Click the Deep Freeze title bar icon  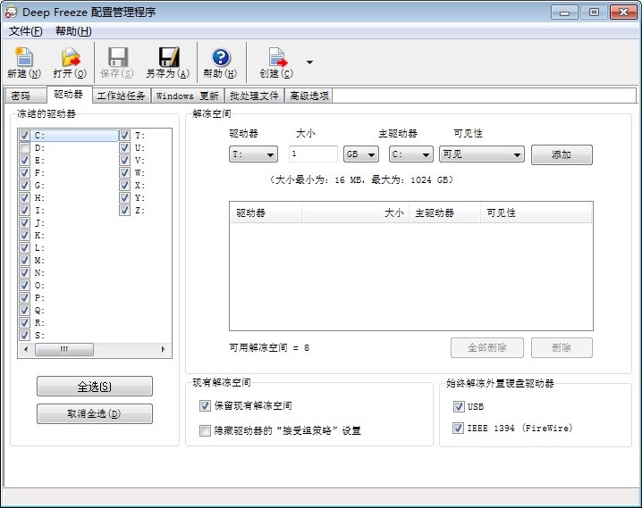12,12
